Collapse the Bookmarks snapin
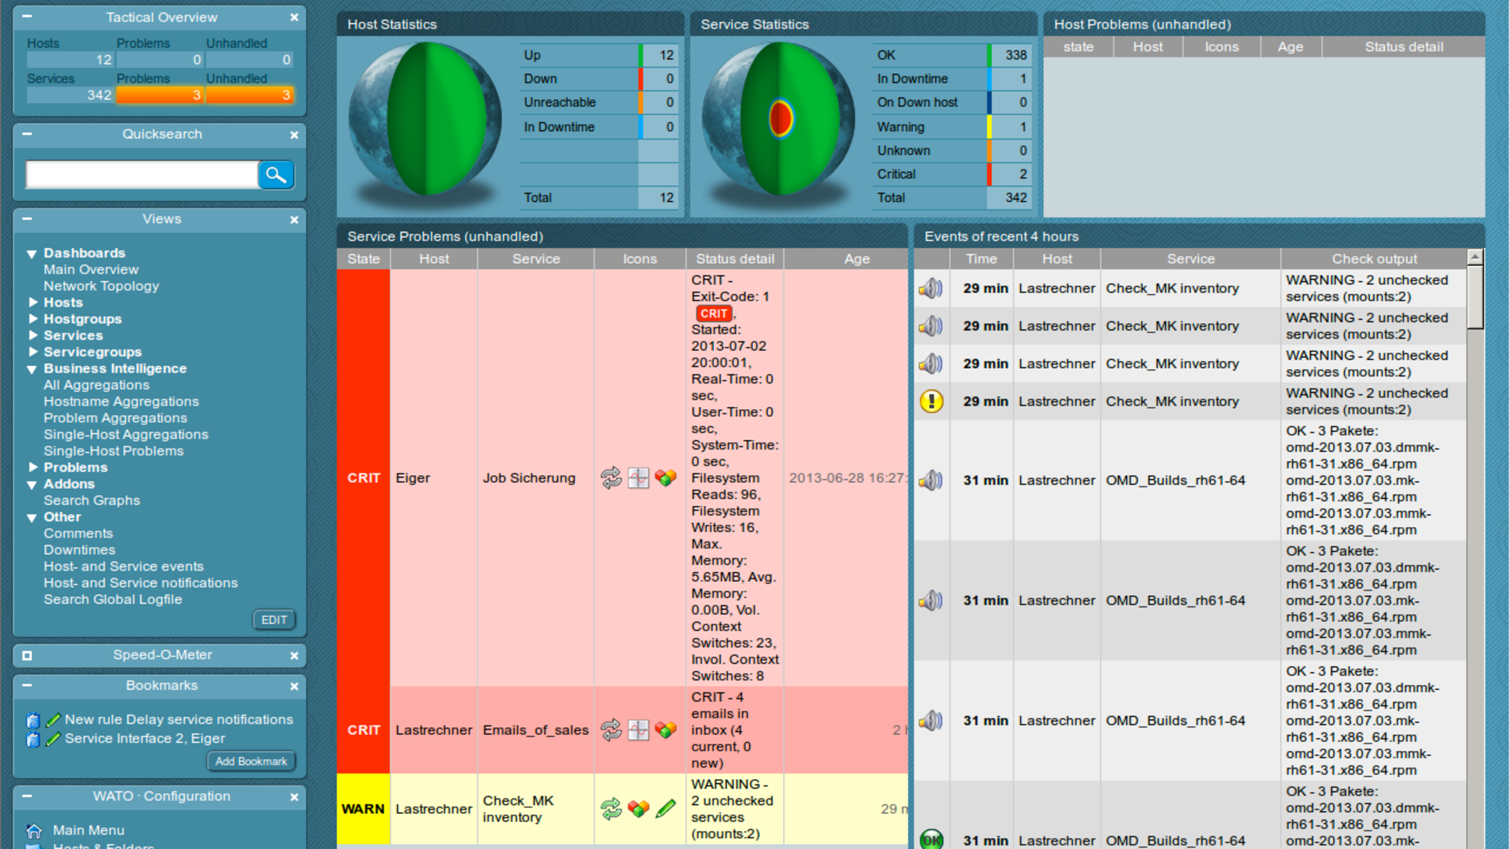 [27, 685]
